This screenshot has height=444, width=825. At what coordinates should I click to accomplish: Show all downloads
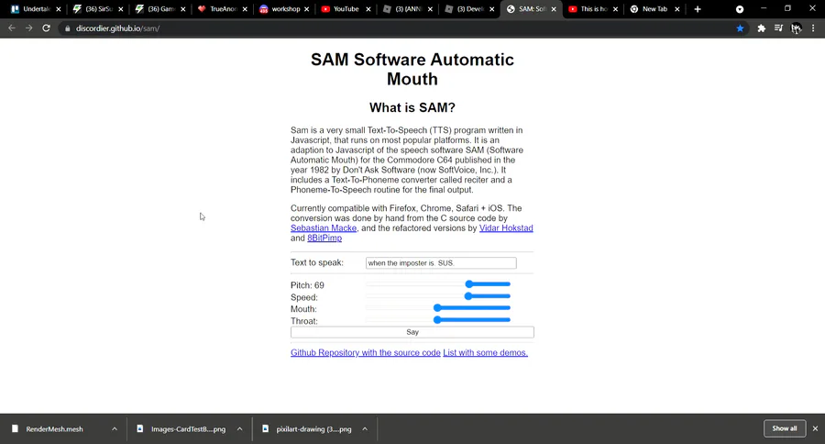point(785,428)
